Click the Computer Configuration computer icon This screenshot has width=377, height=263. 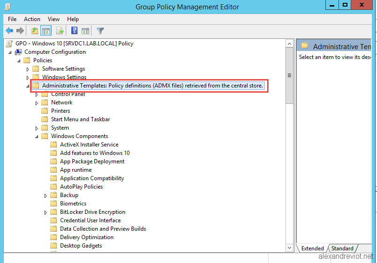pyautogui.click(x=18, y=52)
